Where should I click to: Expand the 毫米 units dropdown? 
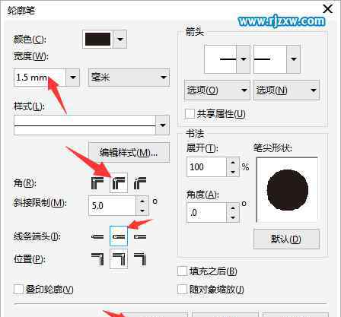click(x=129, y=77)
